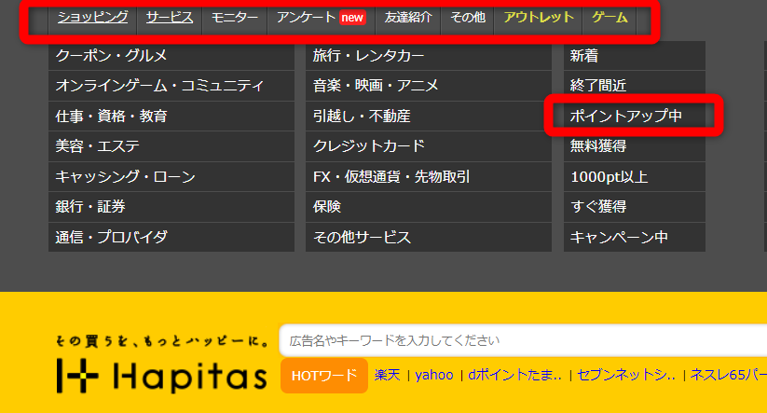Open the yahoo hot word link

pos(434,376)
